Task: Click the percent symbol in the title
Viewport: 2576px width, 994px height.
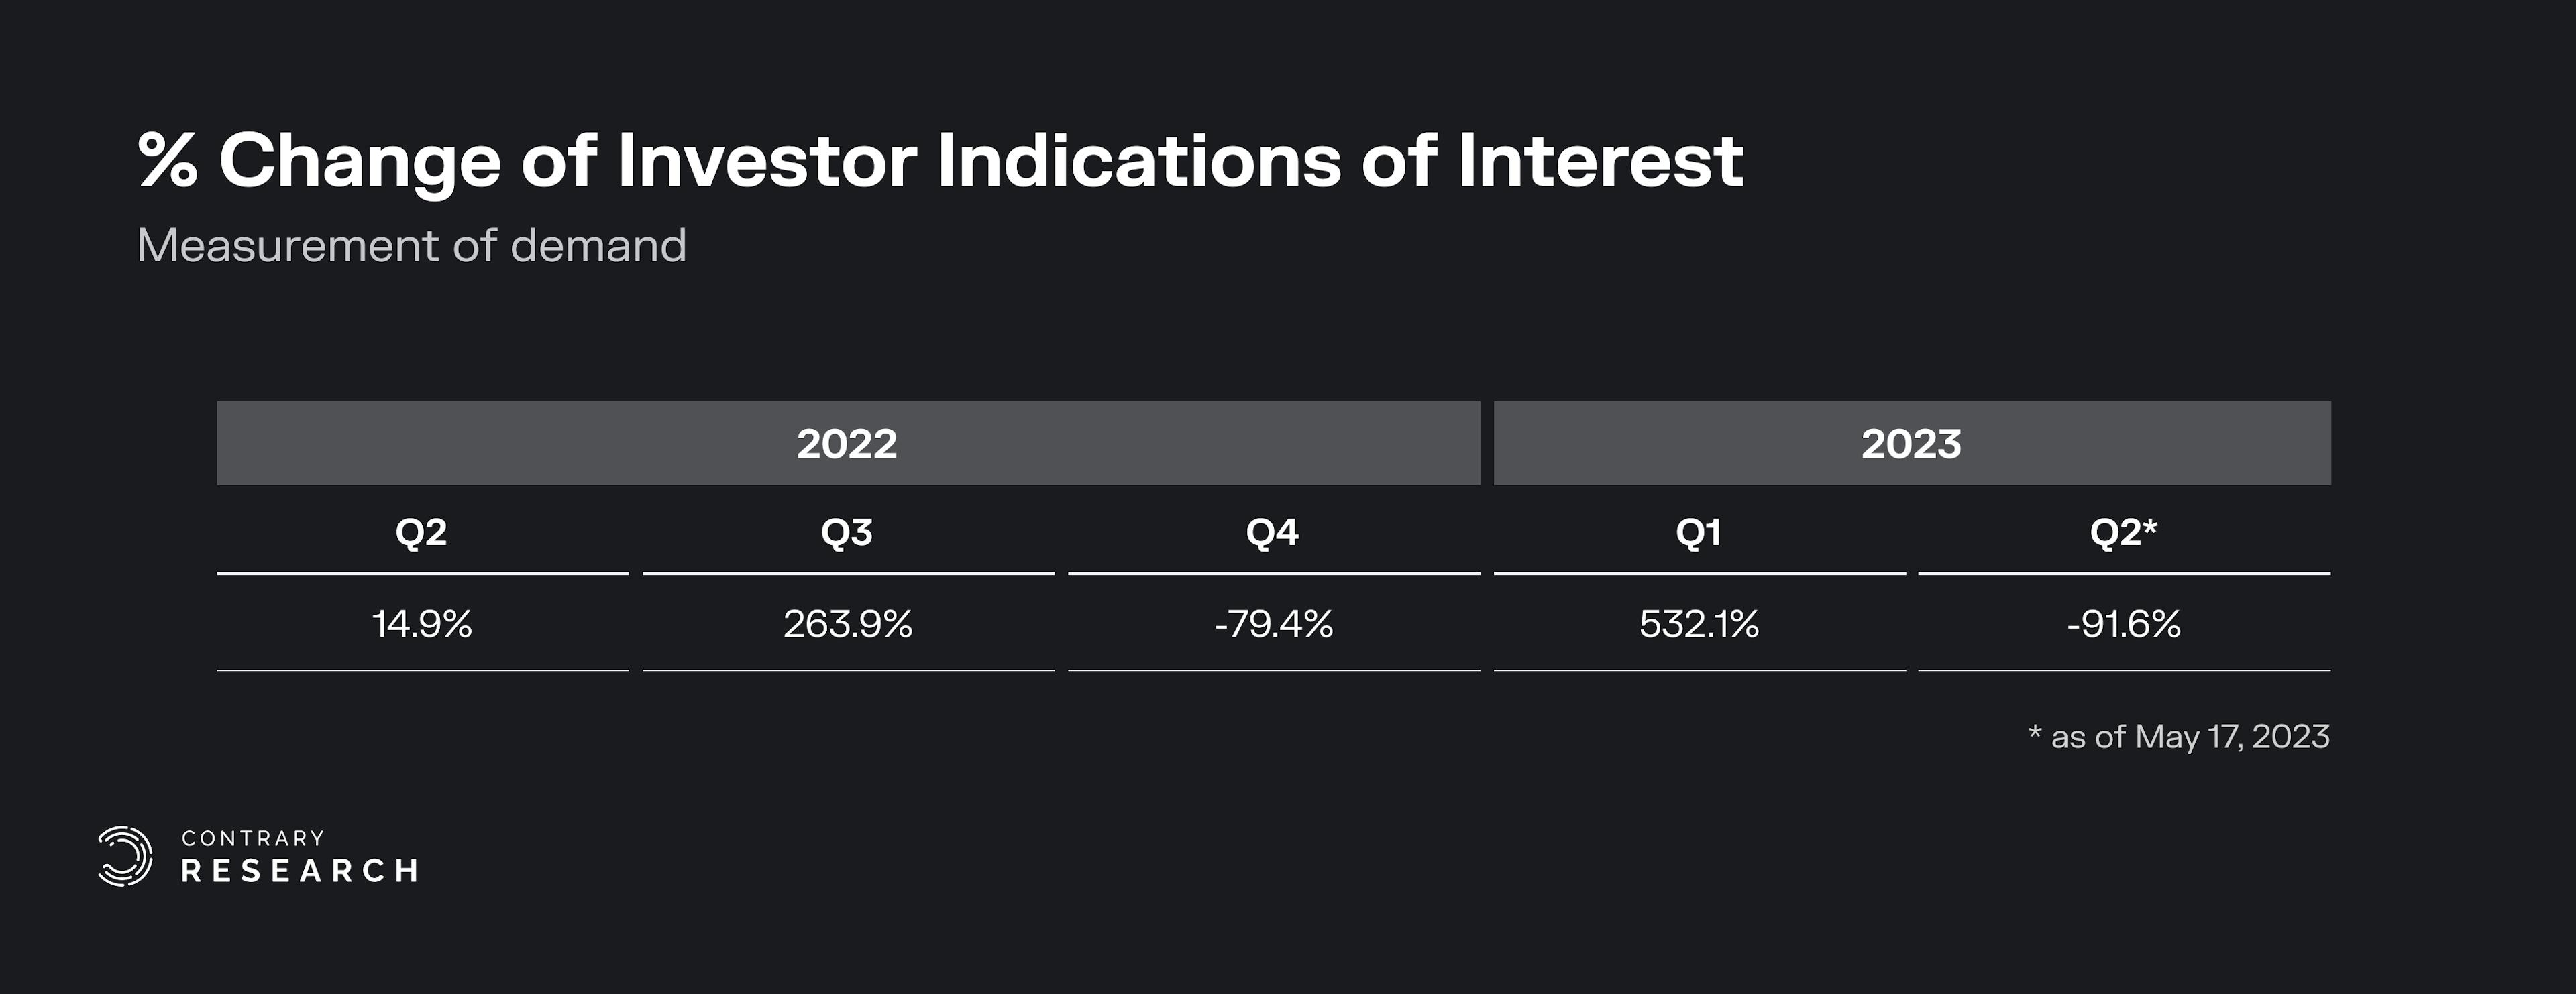Action: [x=167, y=160]
